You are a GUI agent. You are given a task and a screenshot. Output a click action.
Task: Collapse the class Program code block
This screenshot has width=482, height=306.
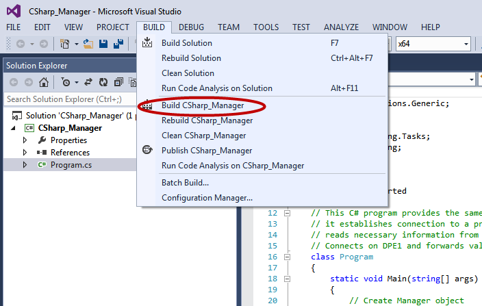tap(287, 257)
